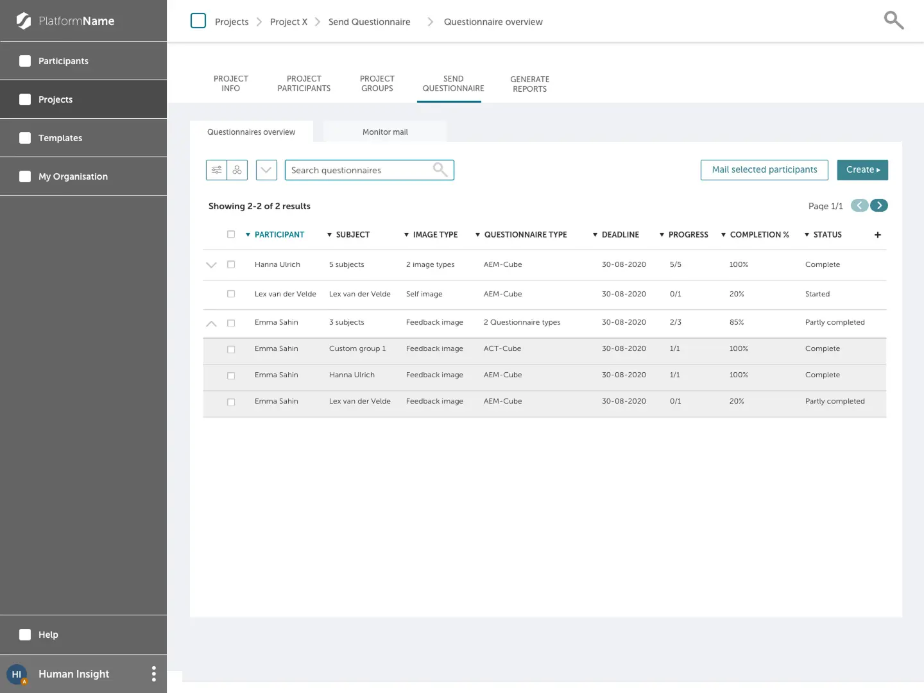Check the Lex van der Velde row checkbox

(231, 294)
